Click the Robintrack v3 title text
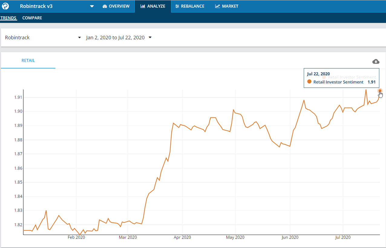This screenshot has width=386, height=248. point(36,6)
